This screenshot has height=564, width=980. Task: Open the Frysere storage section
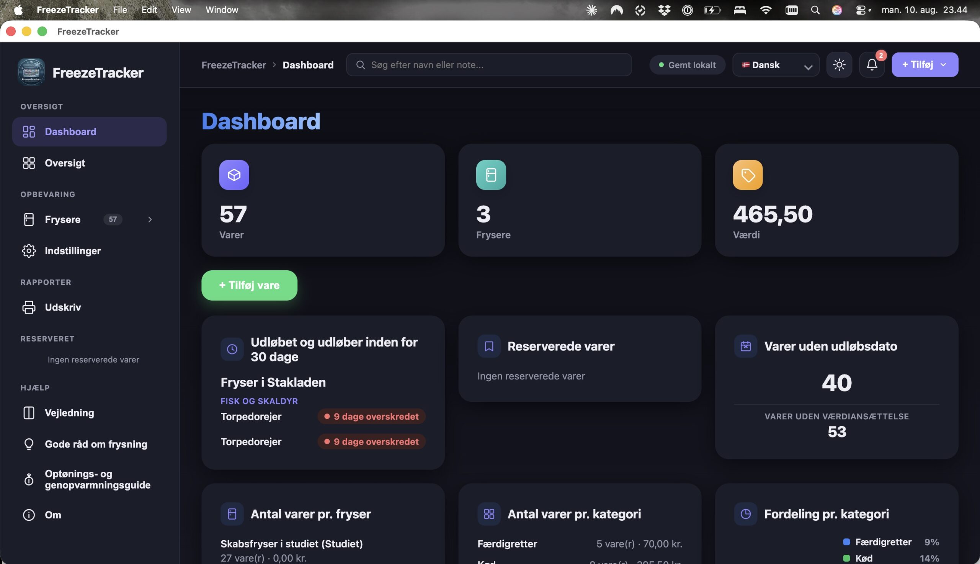(90, 220)
